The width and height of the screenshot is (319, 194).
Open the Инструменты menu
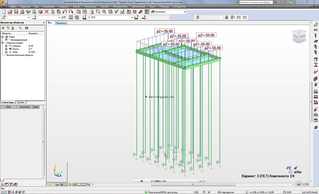click(x=120, y=7)
